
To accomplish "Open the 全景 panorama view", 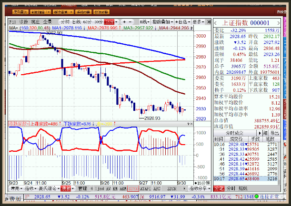I will tap(47, 22).
